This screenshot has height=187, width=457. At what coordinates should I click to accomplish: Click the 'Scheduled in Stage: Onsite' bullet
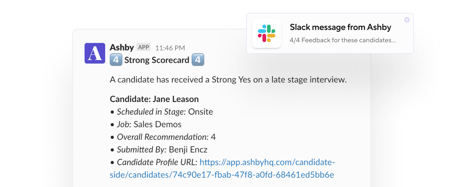tap(165, 112)
